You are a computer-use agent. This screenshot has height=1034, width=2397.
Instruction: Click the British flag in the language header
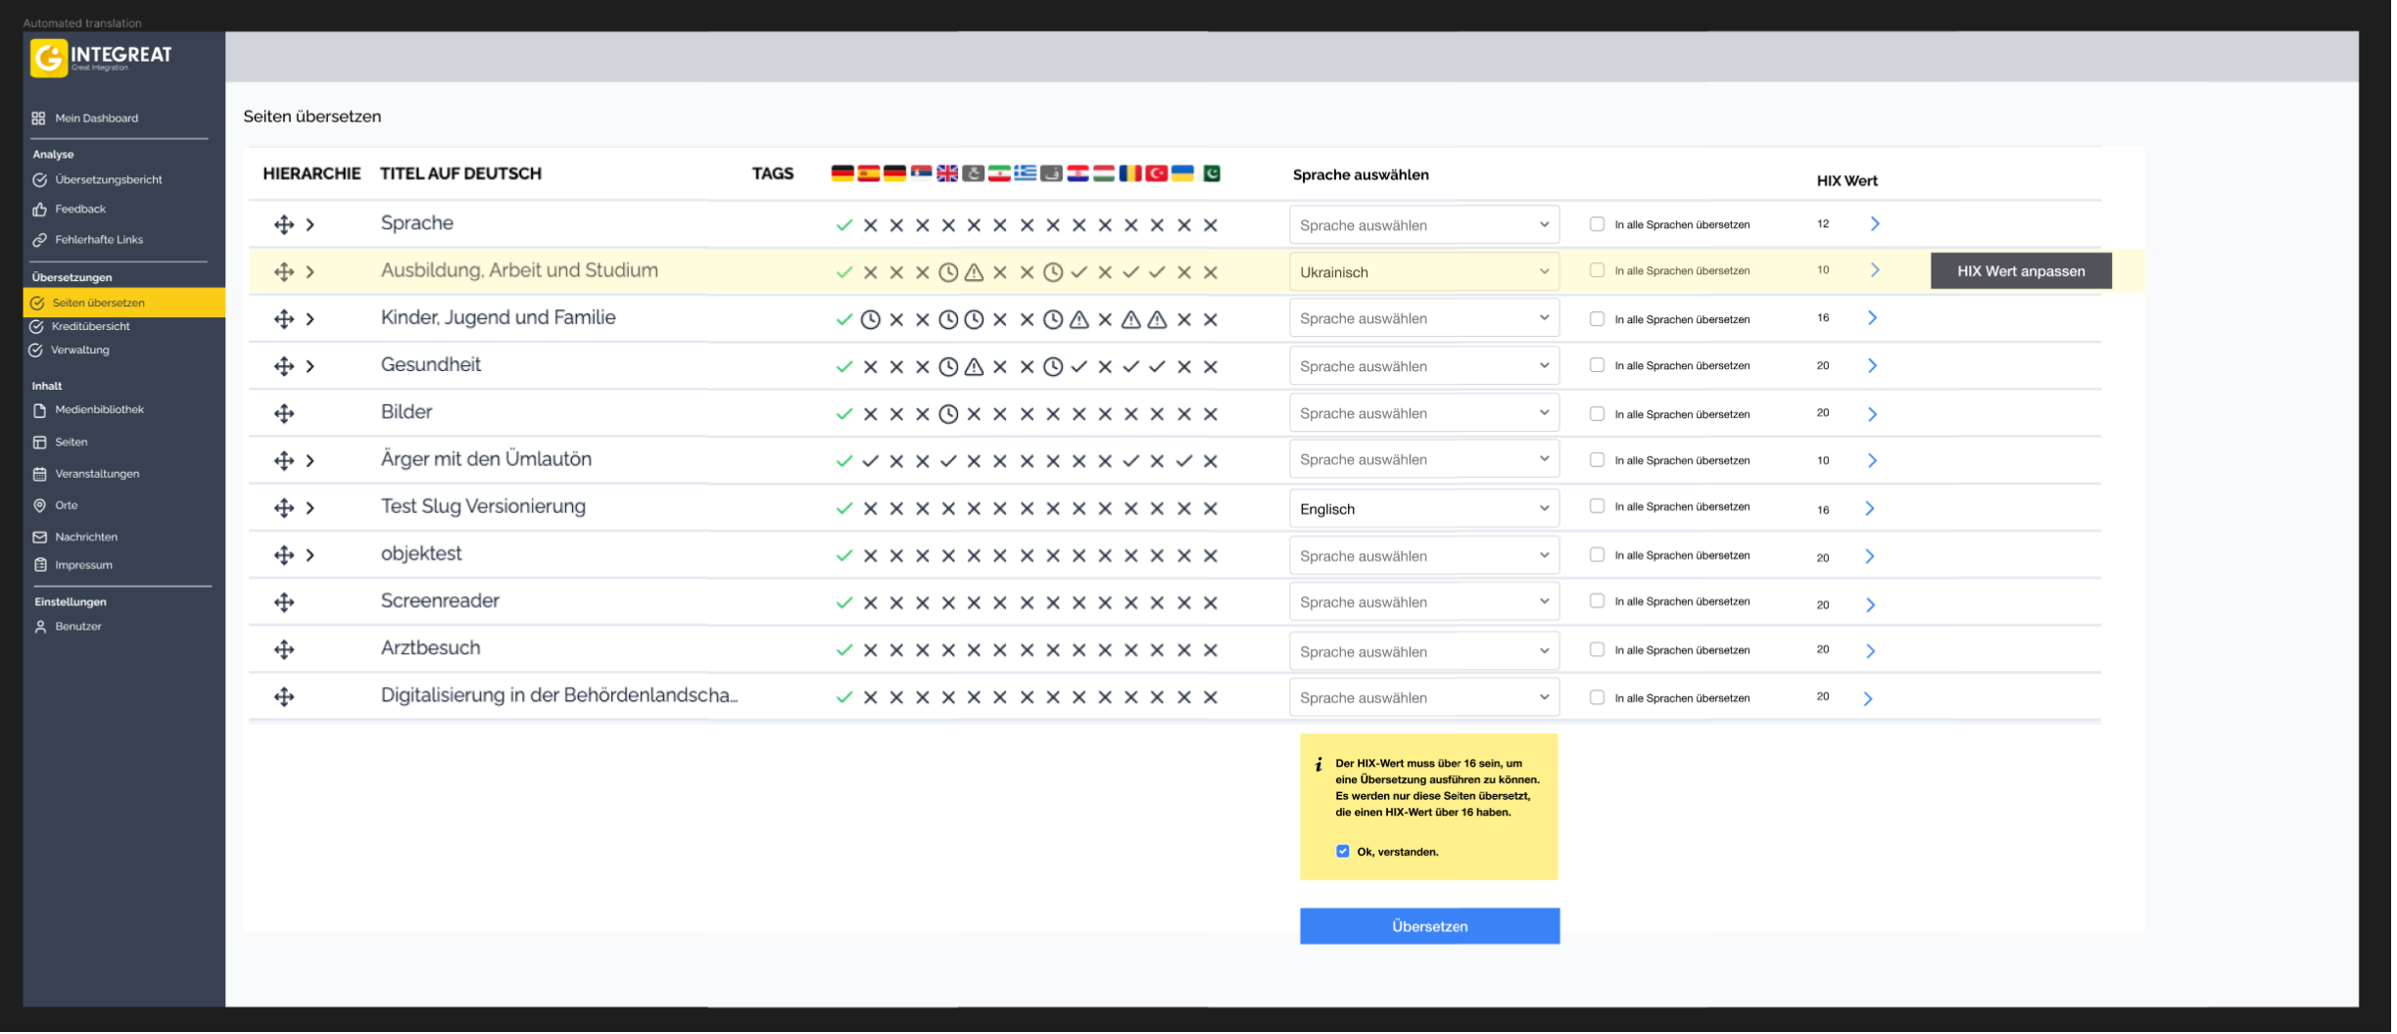(x=947, y=174)
